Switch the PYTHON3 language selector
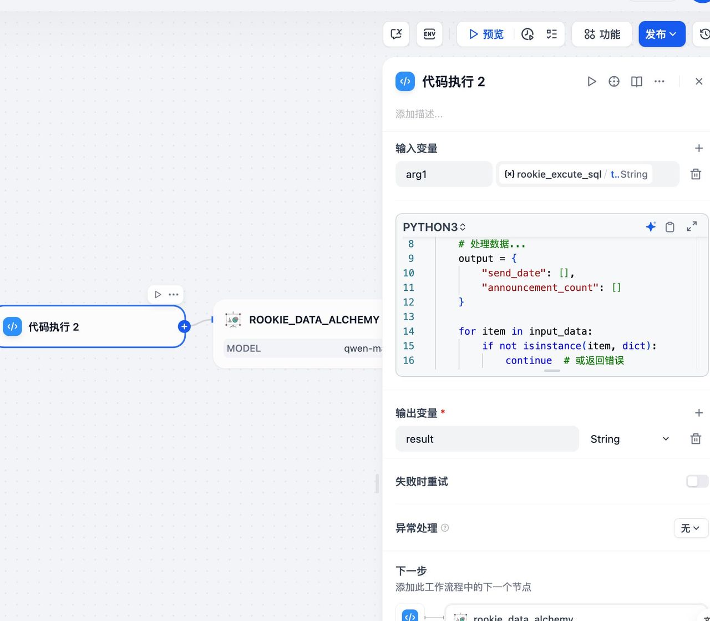The image size is (710, 621). click(x=434, y=227)
